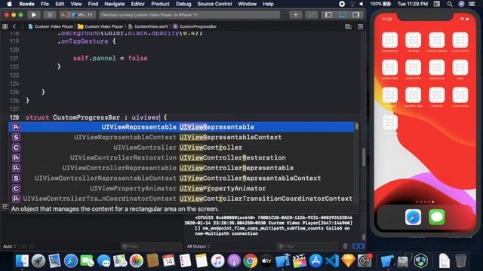Image resolution: width=483 pixels, height=271 pixels.
Task: Open Finder from the Dock
Action: tap(22, 261)
